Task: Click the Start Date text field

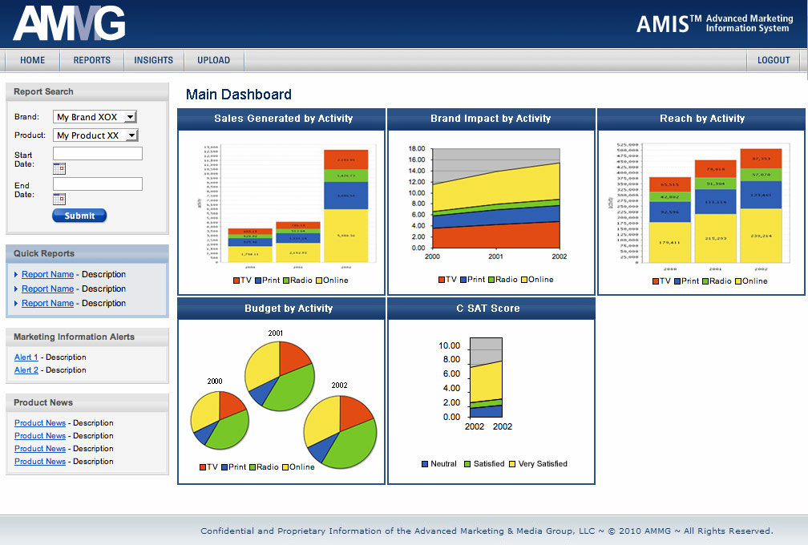Action: [x=98, y=153]
